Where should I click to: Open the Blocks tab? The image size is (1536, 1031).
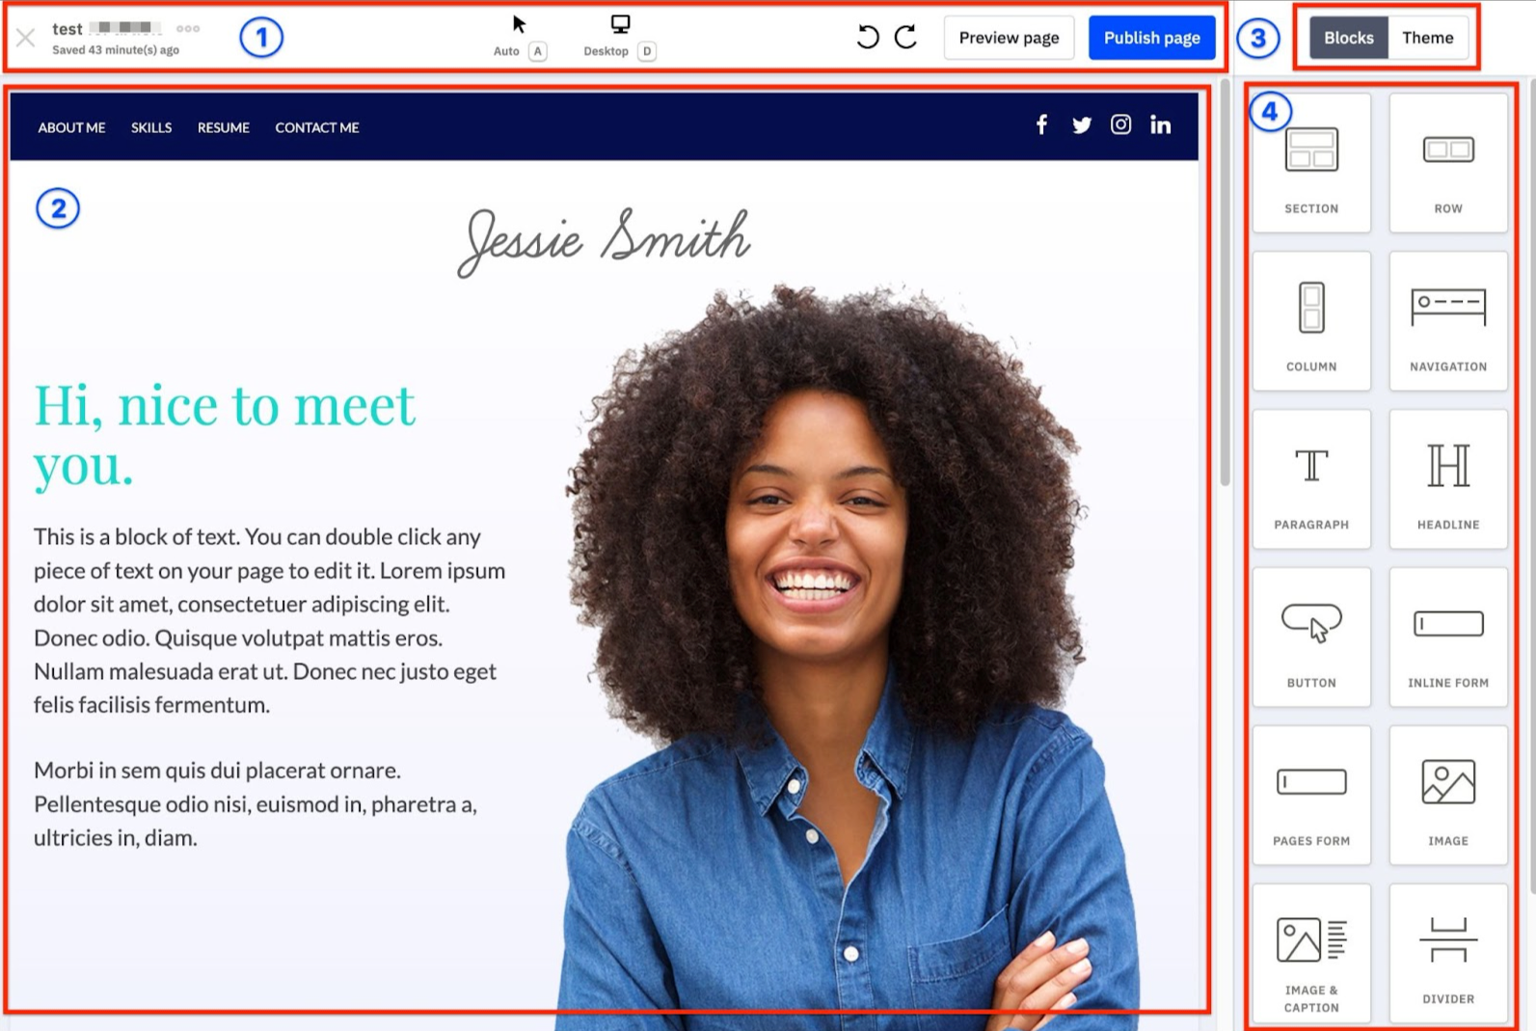pos(1348,38)
